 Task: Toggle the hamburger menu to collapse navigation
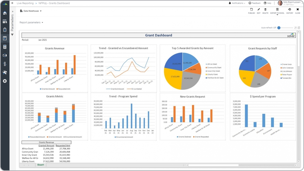12,3
